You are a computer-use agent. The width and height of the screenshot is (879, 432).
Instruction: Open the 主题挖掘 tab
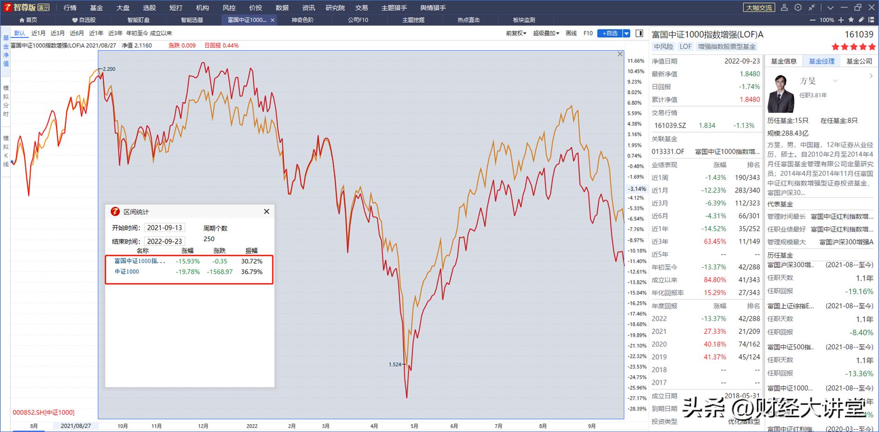click(x=413, y=20)
